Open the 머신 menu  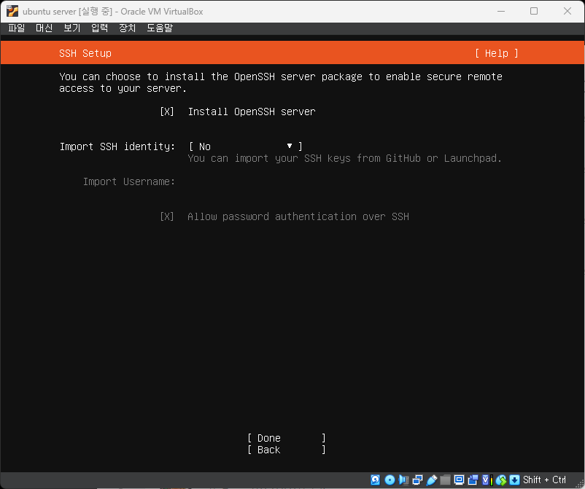pos(44,28)
